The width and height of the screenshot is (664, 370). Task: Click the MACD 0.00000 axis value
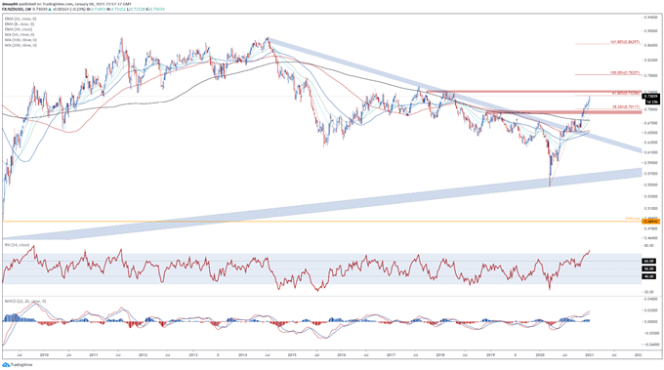pos(651,321)
